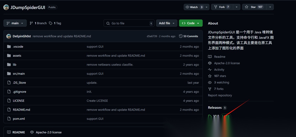
Task: Open the .vscode folder icon
Action: pos(9,47)
